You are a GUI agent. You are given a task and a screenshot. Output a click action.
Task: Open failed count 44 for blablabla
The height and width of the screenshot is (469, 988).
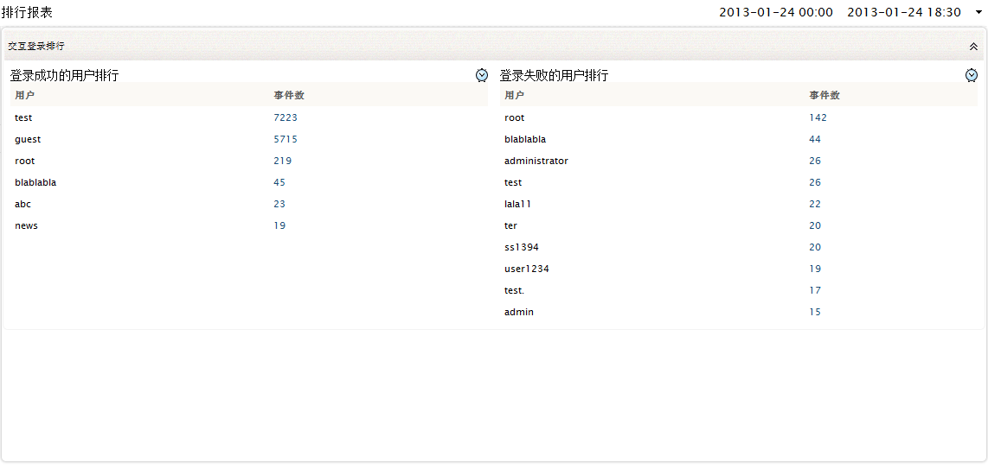tap(815, 139)
